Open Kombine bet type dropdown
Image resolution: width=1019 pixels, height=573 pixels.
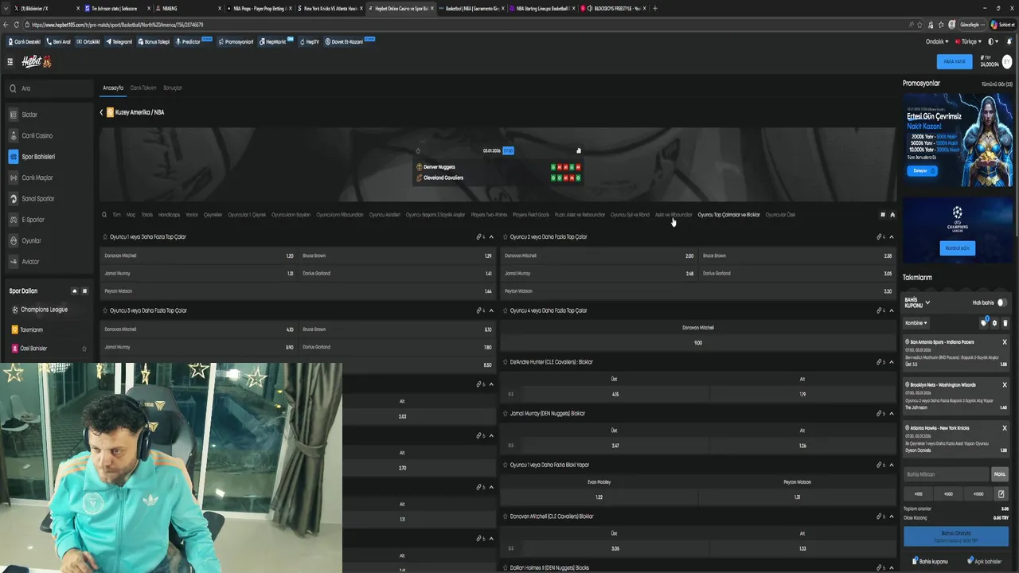[916, 323]
